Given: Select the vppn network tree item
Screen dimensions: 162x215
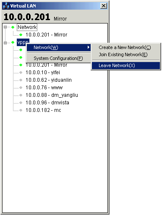Looking at the screenshot, I should [x=23, y=42].
